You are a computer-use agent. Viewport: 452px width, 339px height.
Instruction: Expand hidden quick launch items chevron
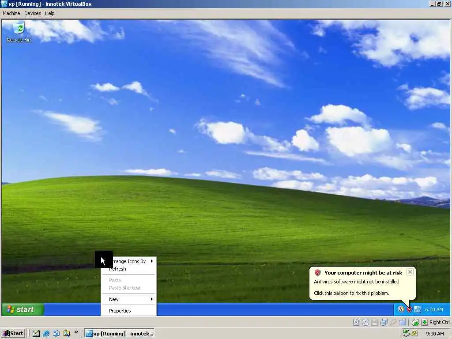76,332
